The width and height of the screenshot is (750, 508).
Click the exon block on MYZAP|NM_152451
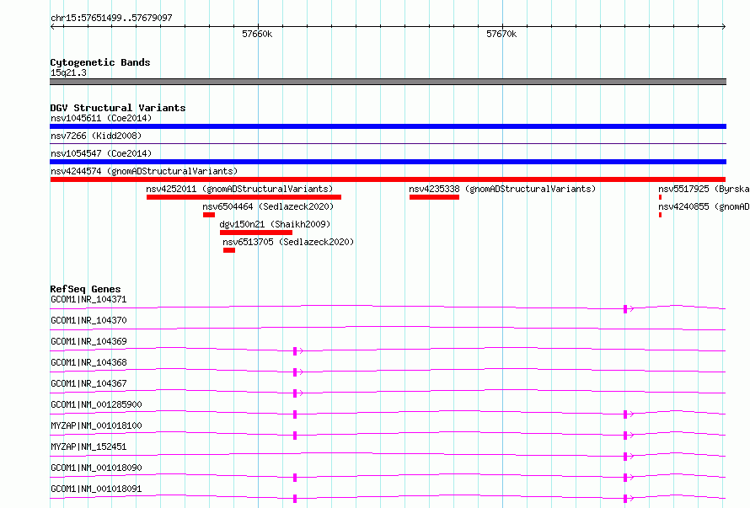click(625, 457)
